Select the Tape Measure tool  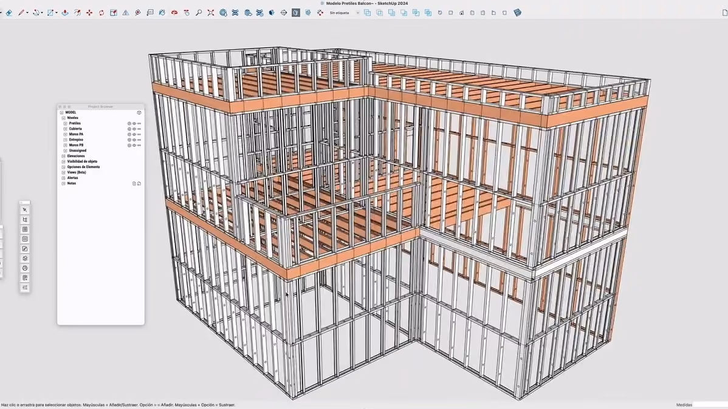[138, 13]
